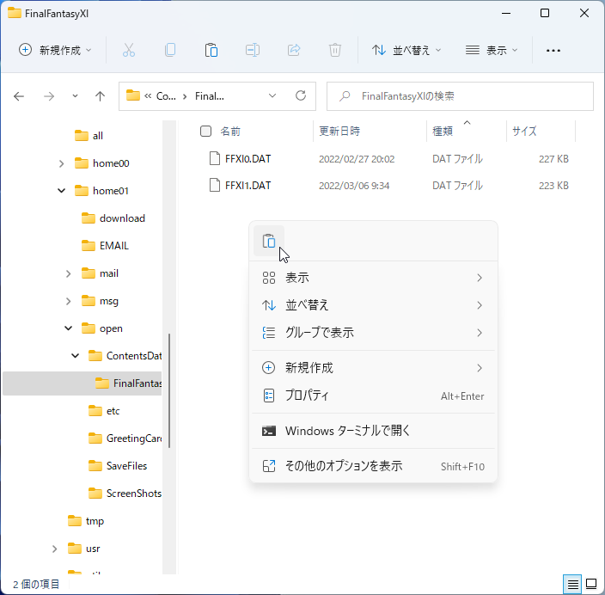The height and width of the screenshot is (595, 605).
Task: Focus the FinalFantasyXIの検索 search box
Action: 460,96
